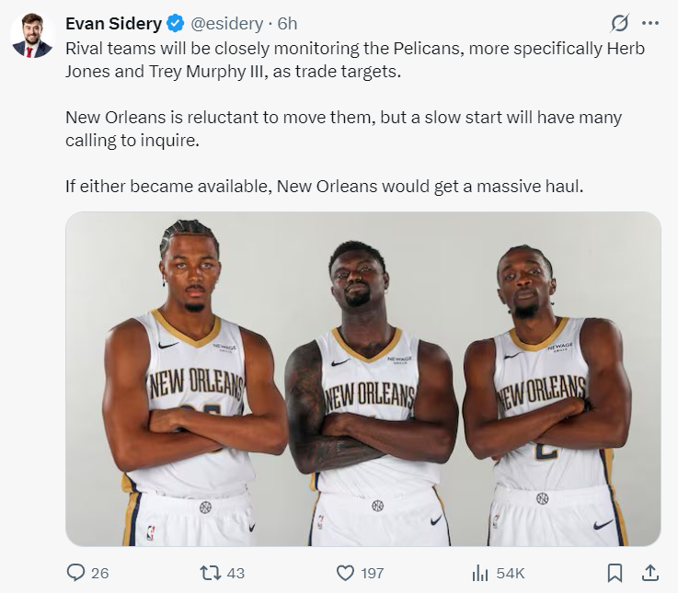Like the tweet with the heart icon

coord(345,573)
